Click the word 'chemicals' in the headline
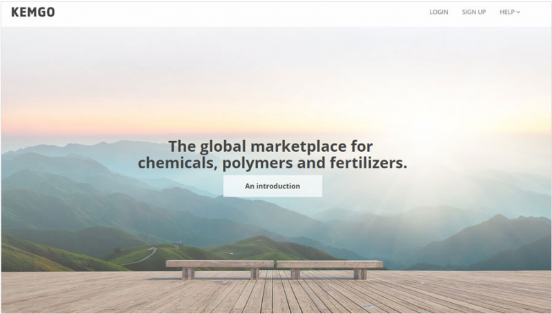Image resolution: width=552 pixels, height=314 pixels. tap(176, 163)
